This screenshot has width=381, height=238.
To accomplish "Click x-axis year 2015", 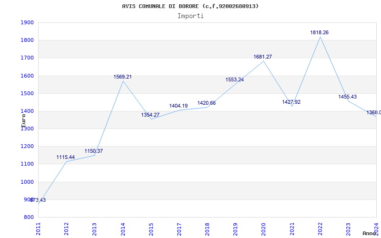I will [151, 229].
